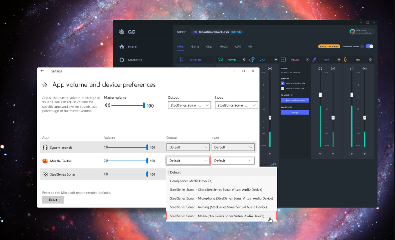Mute the Mic stream channel
The height and width of the screenshot is (240, 395).
pos(364,154)
